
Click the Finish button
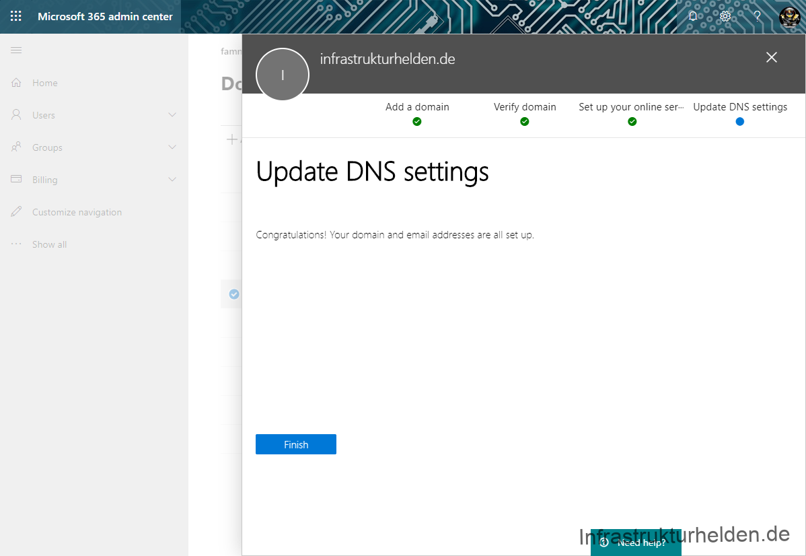coord(295,444)
